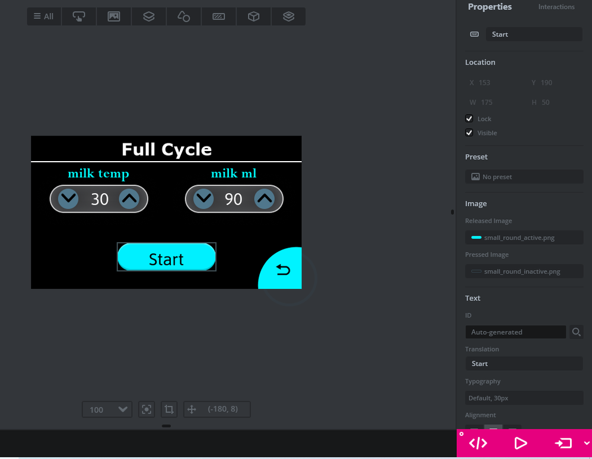Viewport: 592px width, 459px height.
Task: Click the Generate Code icon
Action: 478,444
